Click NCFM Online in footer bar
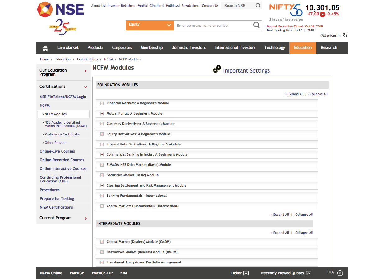 click(51, 273)
